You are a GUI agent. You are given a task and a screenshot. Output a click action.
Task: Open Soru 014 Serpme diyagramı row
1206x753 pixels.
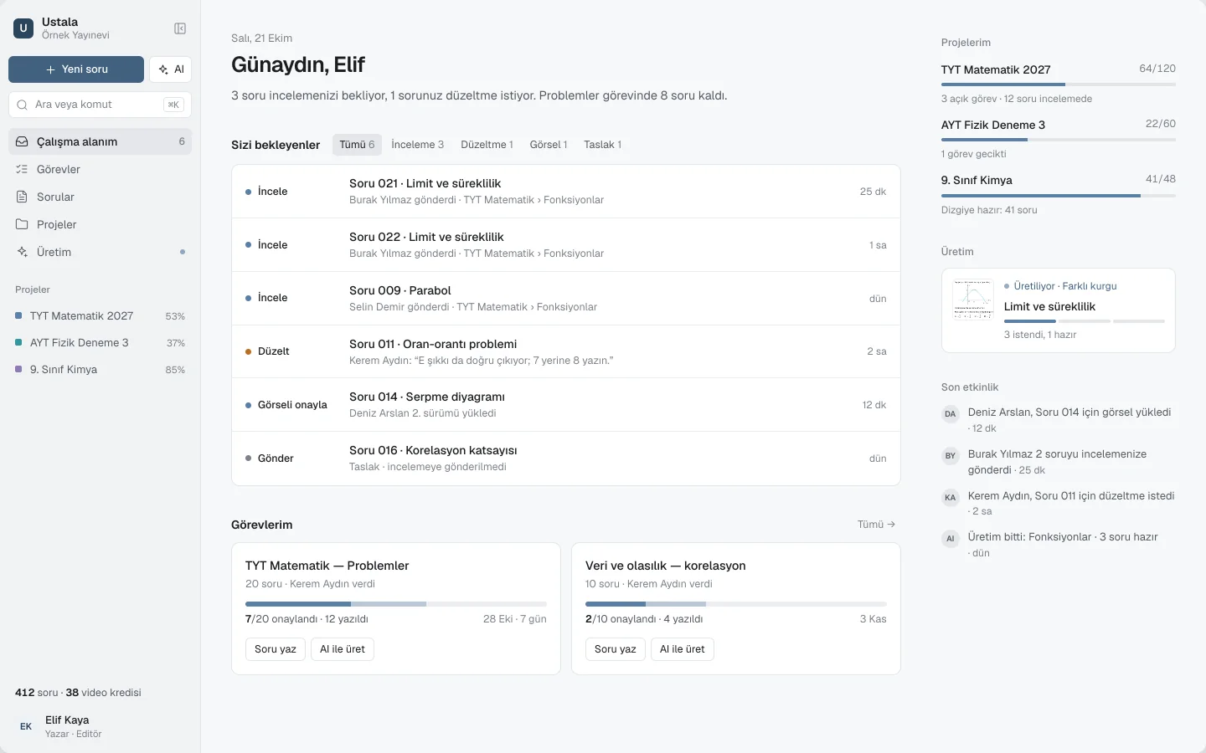coord(566,405)
